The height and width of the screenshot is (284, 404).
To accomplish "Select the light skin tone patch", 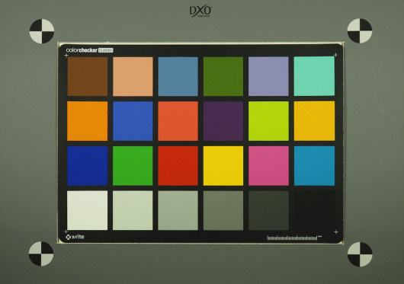I will (133, 76).
